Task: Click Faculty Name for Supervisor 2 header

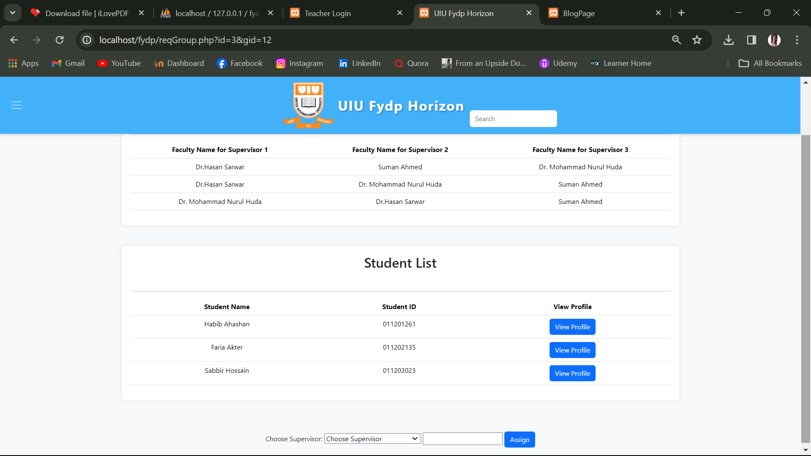Action: click(400, 150)
